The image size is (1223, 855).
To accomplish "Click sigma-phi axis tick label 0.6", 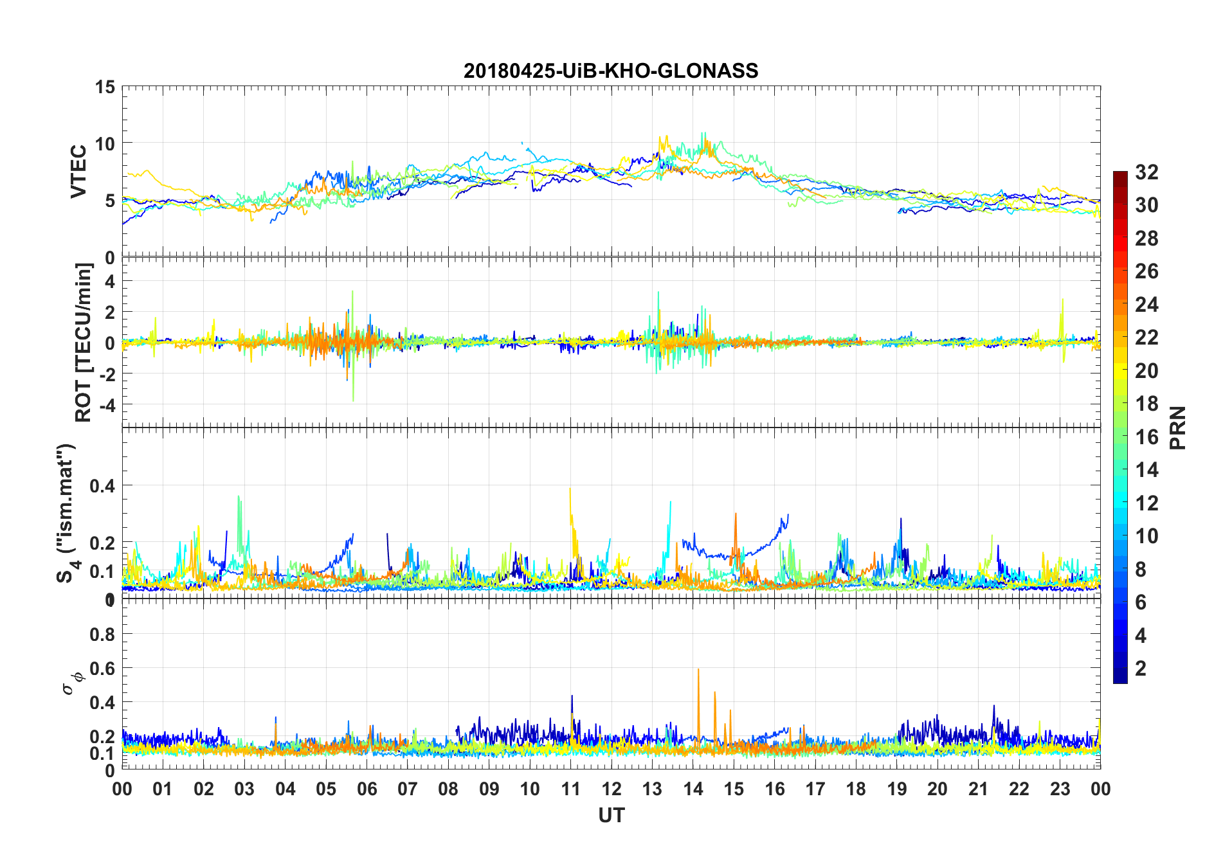I will pyautogui.click(x=103, y=669).
